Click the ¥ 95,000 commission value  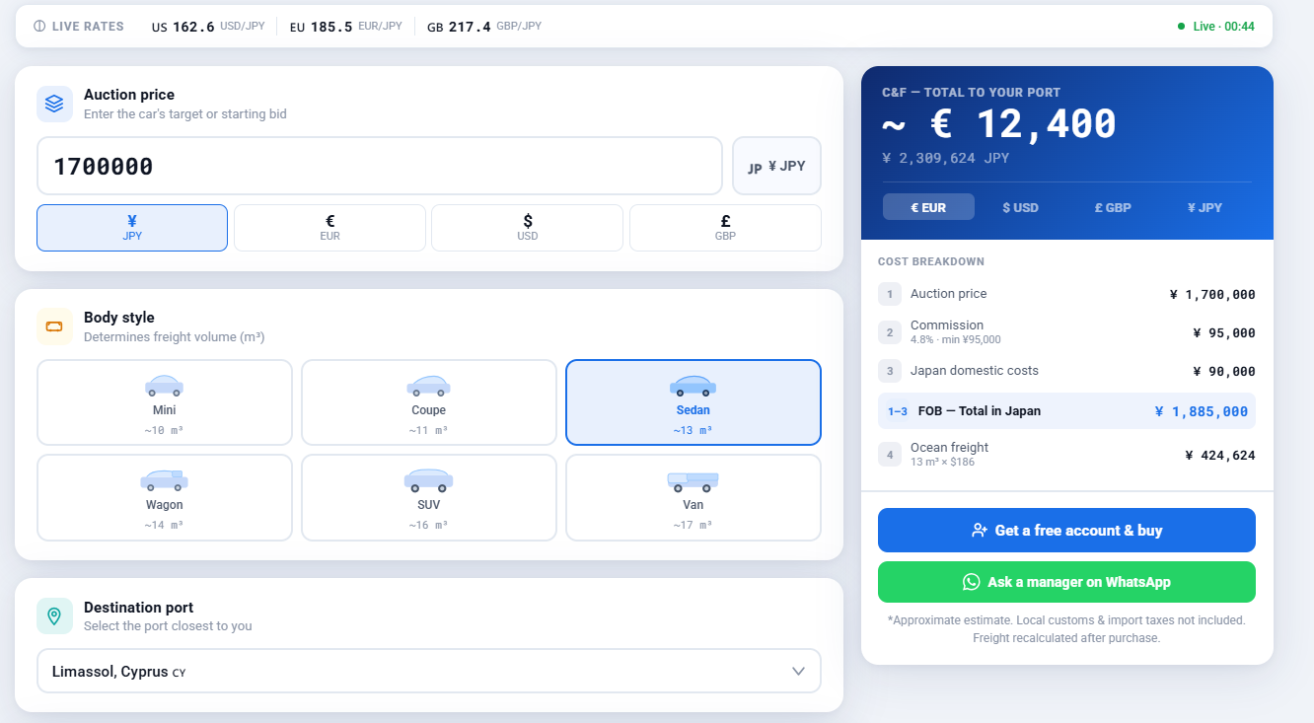pos(1224,333)
